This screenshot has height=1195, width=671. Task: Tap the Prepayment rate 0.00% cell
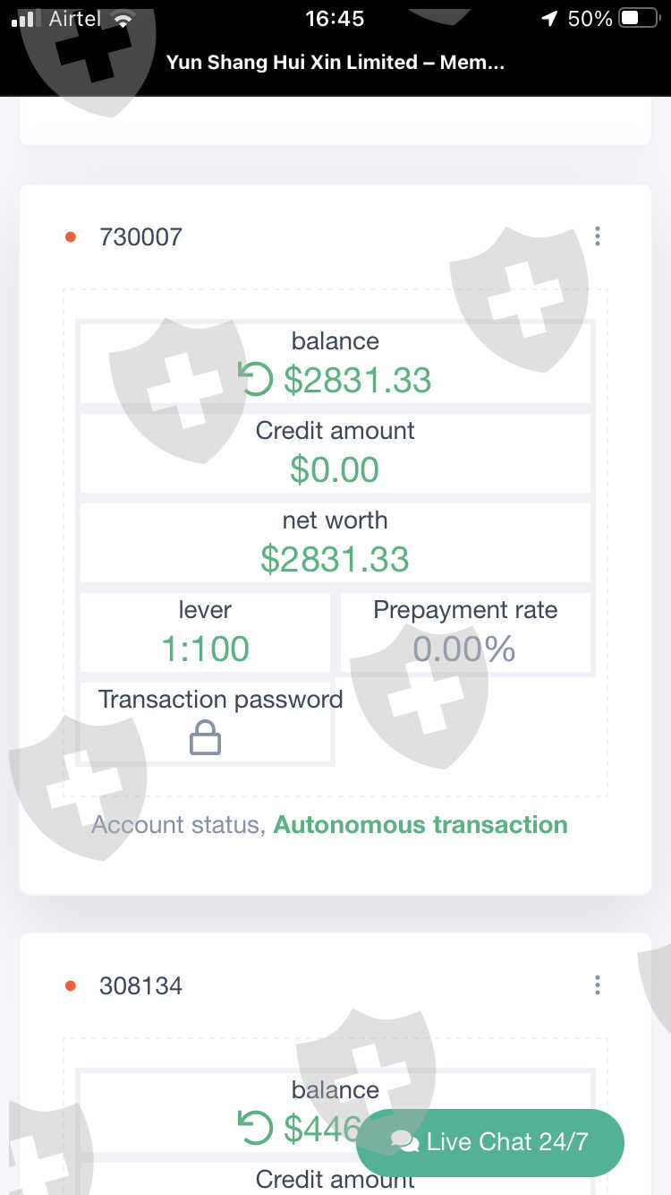464,632
